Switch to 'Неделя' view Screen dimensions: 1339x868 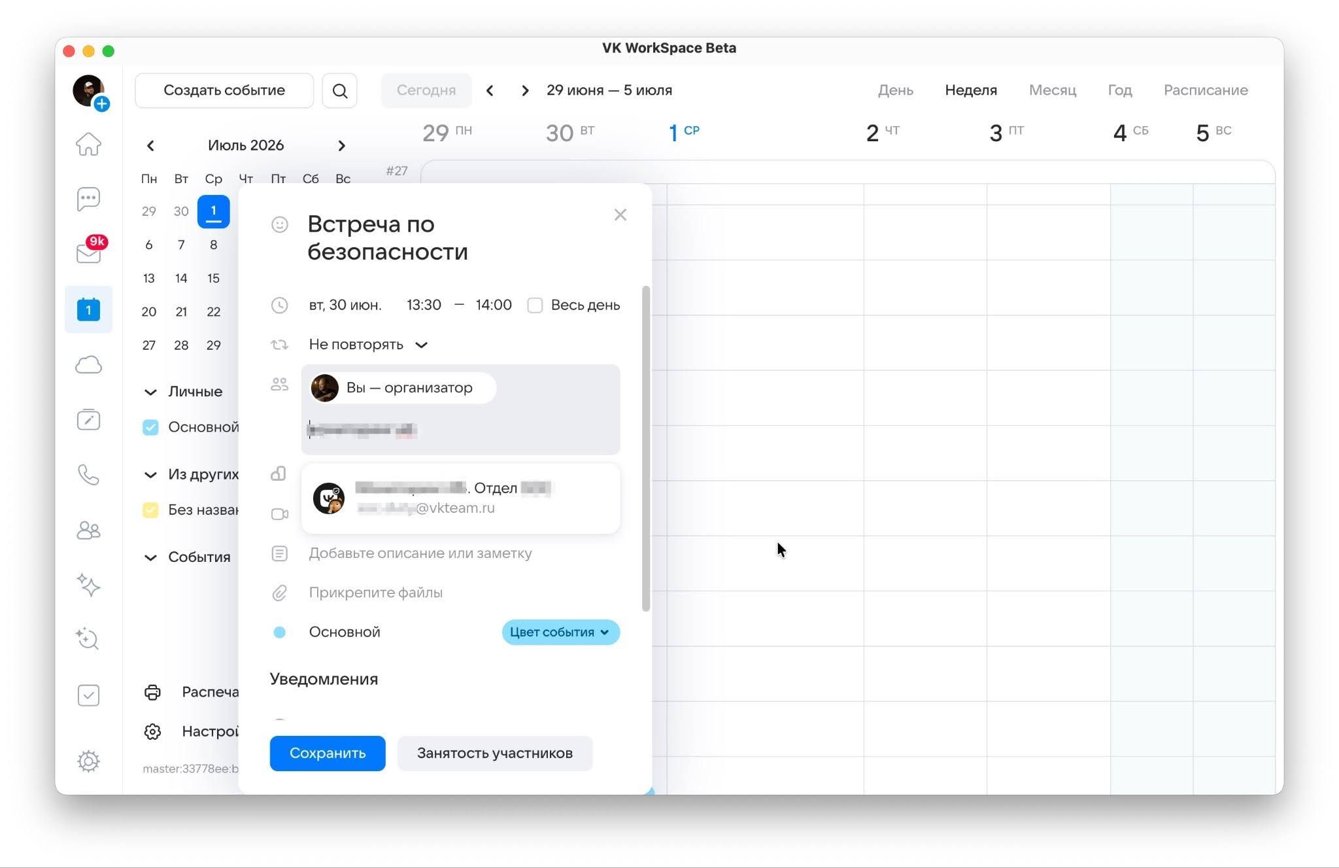point(971,90)
